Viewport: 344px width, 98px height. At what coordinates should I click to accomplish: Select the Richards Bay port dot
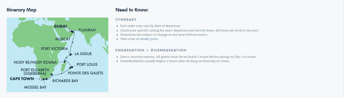coord(52,75)
